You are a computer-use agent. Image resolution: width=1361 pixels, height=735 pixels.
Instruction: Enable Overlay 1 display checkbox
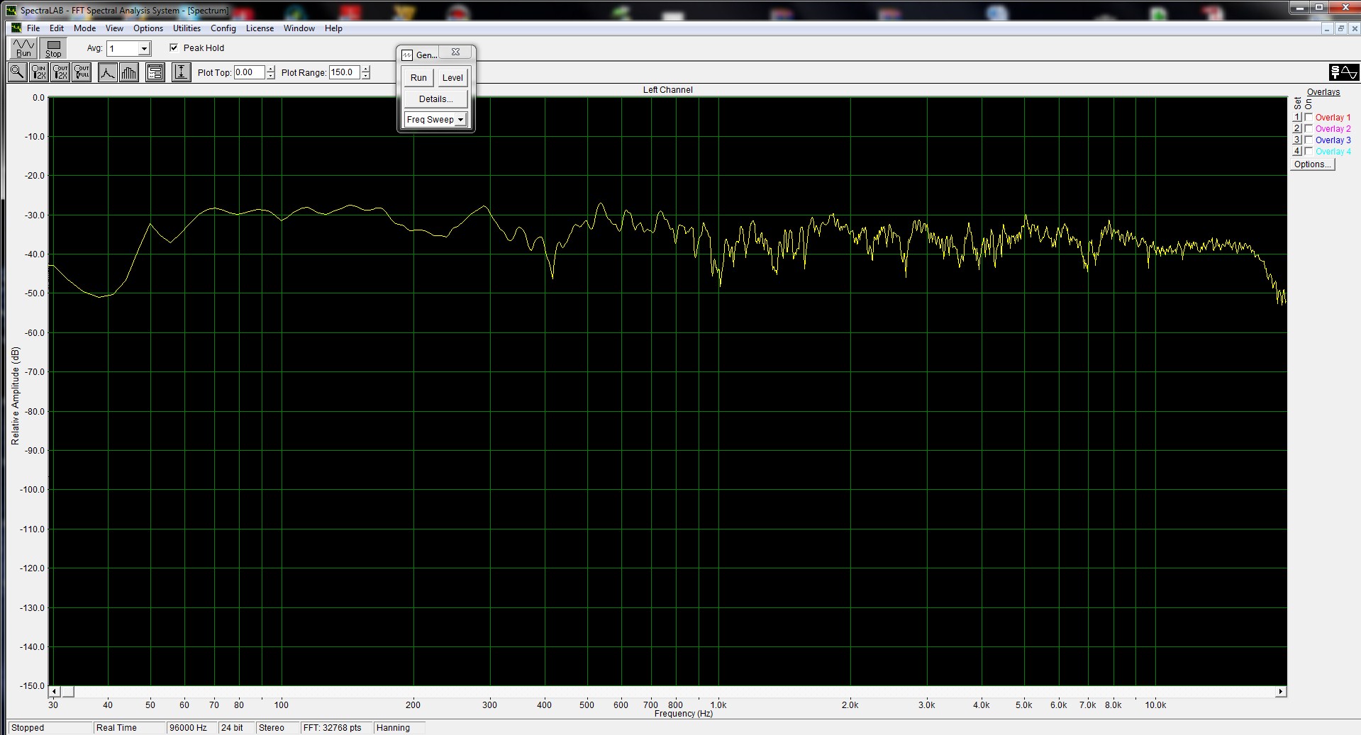coord(1309,118)
